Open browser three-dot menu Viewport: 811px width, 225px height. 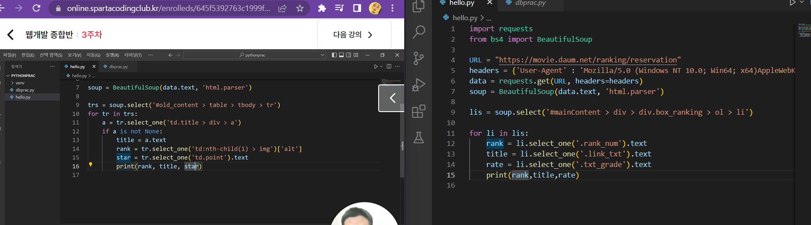point(392,8)
